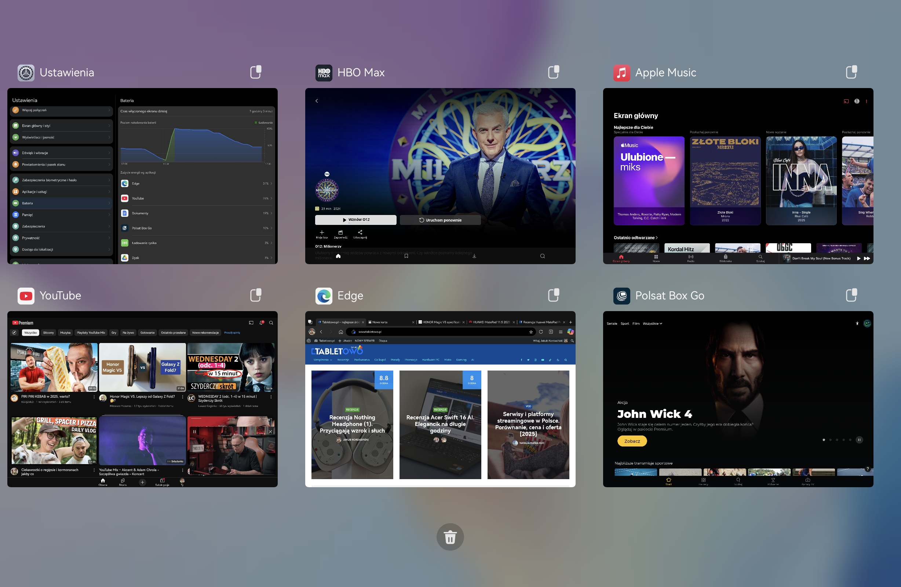Tap Moja lista plus icon in HBO Max
Viewport: 901px width, 587px height.
pyautogui.click(x=322, y=232)
